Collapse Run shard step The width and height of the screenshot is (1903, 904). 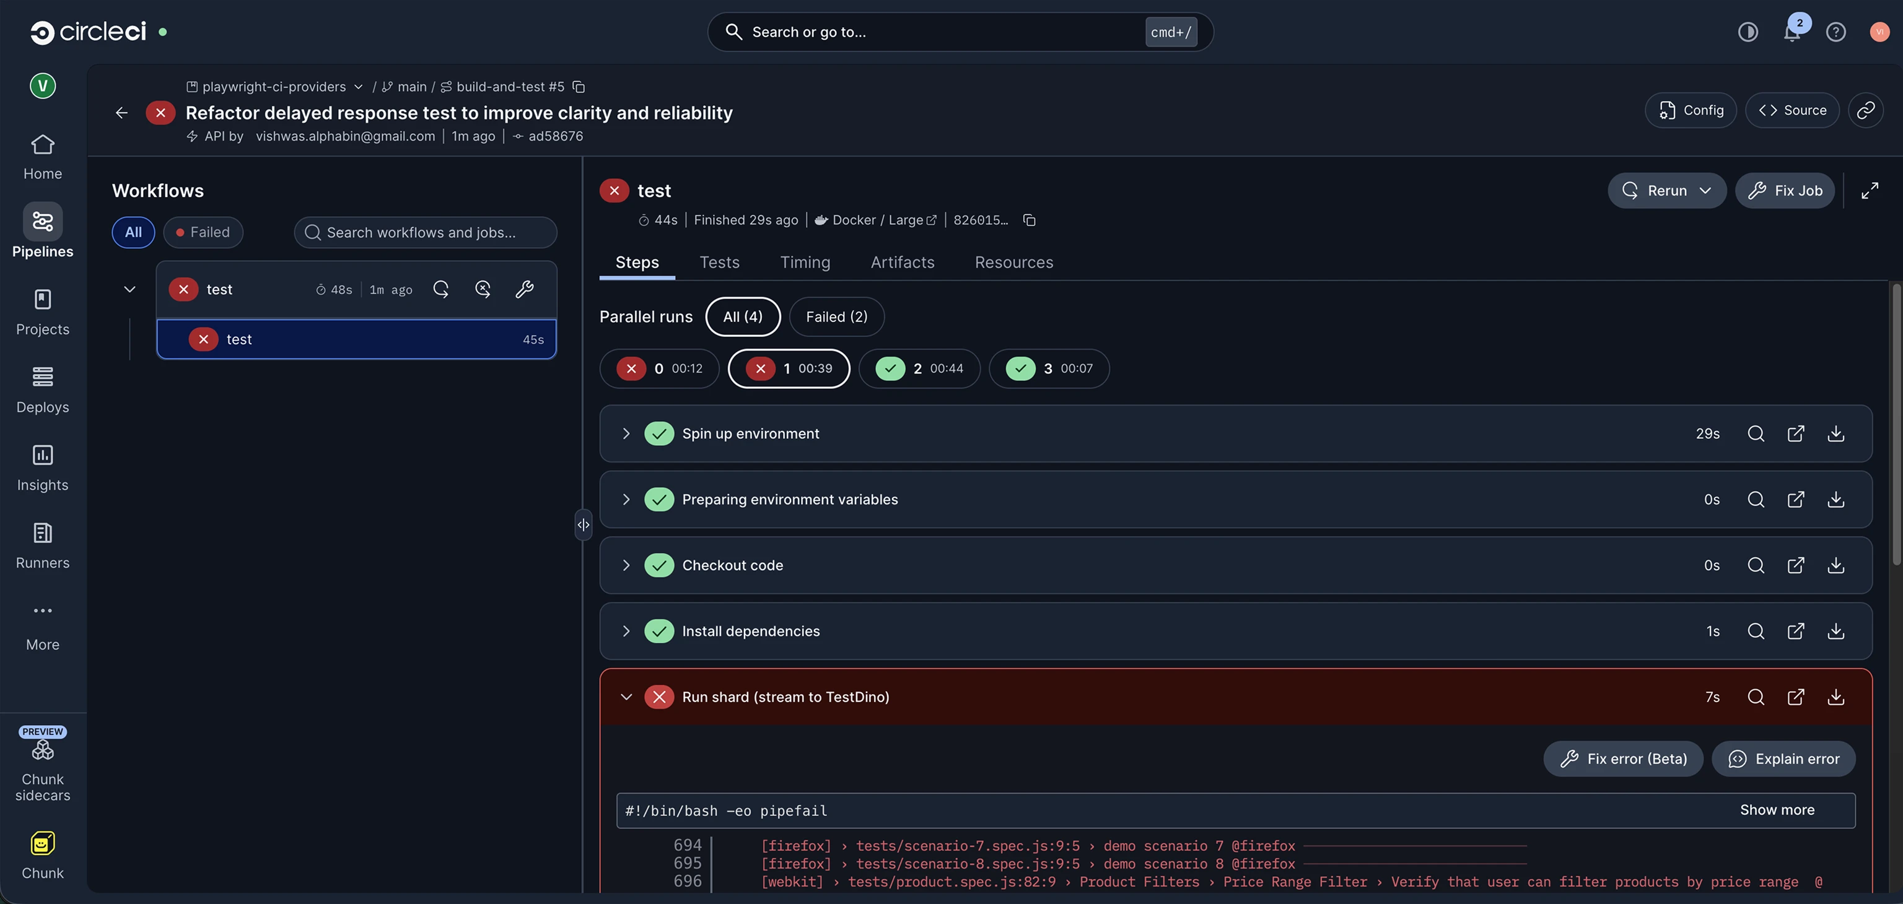(626, 697)
